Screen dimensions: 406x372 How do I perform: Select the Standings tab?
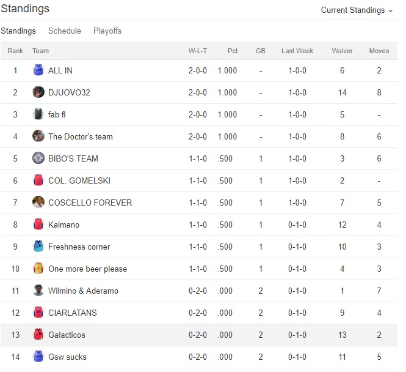coord(18,31)
